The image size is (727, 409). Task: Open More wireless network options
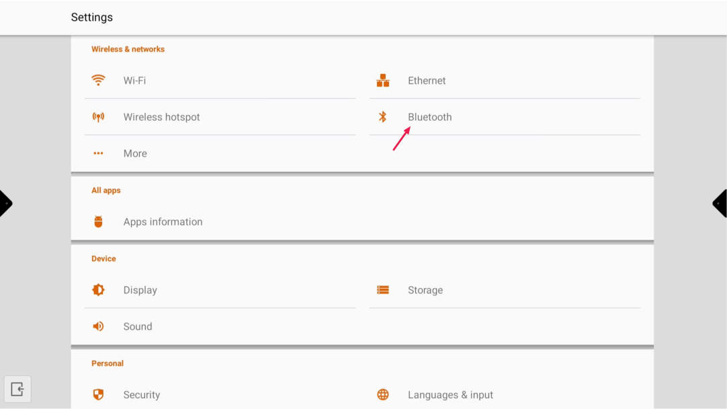135,153
